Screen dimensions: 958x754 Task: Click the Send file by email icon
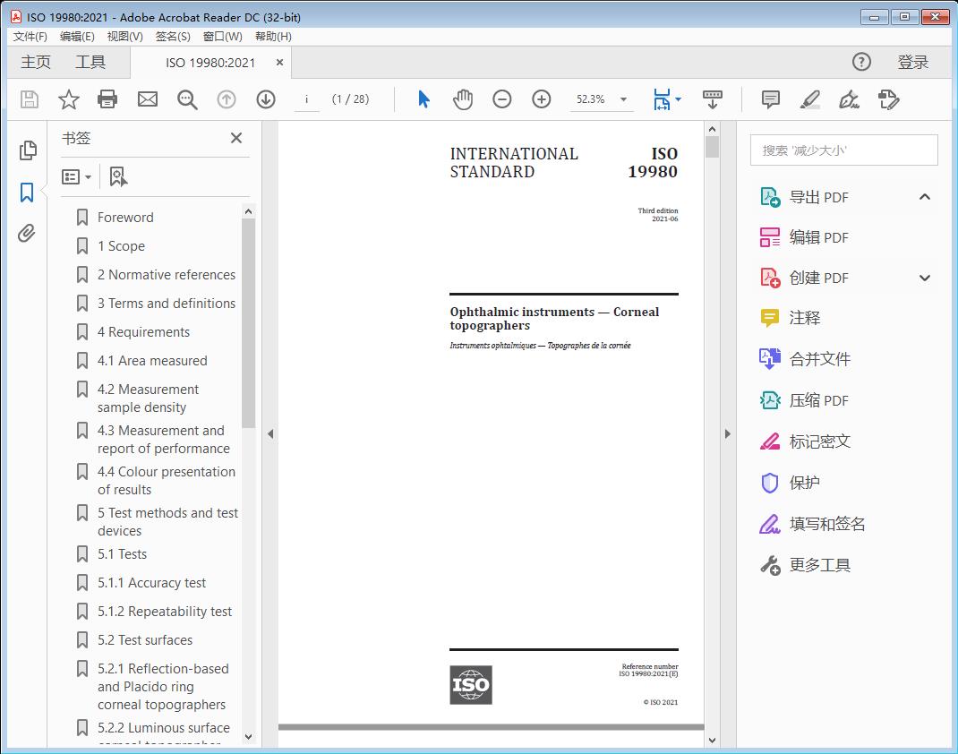click(x=148, y=99)
